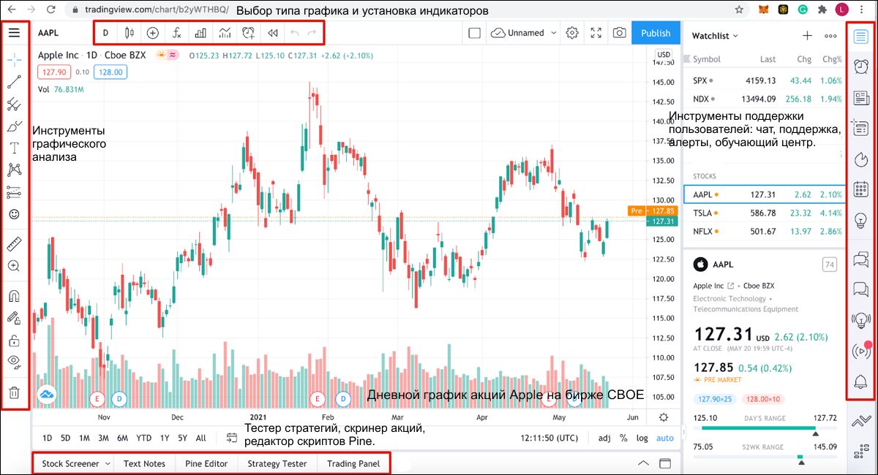Toggle the magnet mode
This screenshot has height=475, width=878.
(x=14, y=296)
